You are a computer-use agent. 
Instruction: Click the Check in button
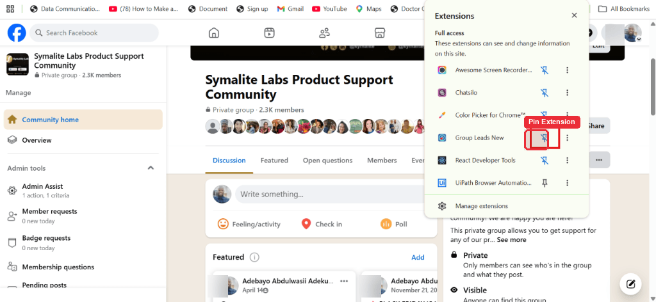pos(322,224)
